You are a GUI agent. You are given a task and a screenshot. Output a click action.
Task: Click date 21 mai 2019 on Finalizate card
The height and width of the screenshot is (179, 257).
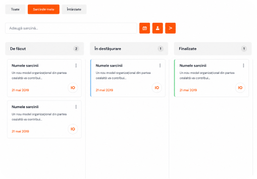(x=188, y=90)
